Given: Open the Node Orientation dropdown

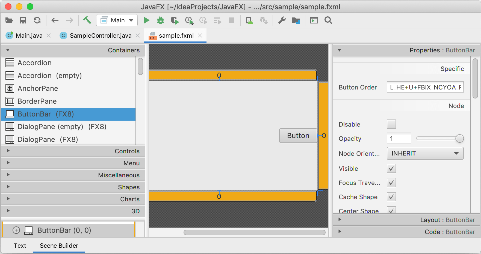Looking at the screenshot, I should (425, 153).
